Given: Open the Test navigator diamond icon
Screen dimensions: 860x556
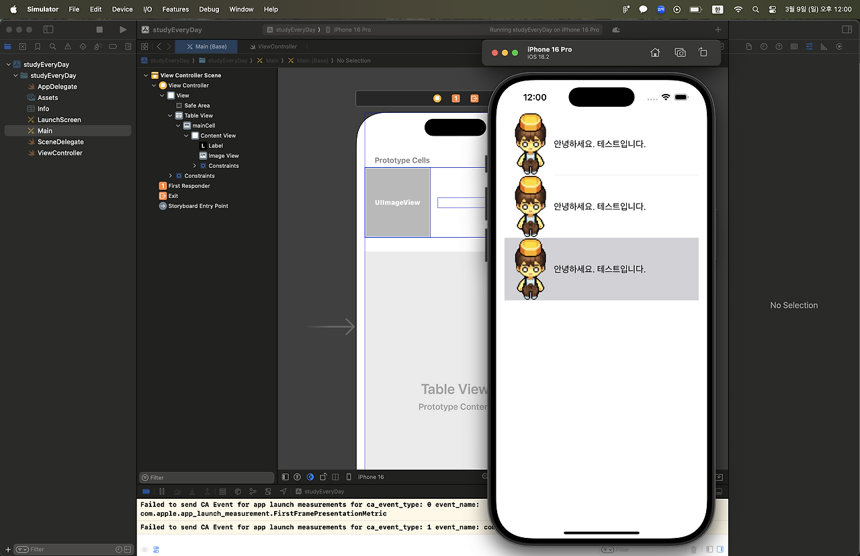Looking at the screenshot, I should click(x=83, y=46).
